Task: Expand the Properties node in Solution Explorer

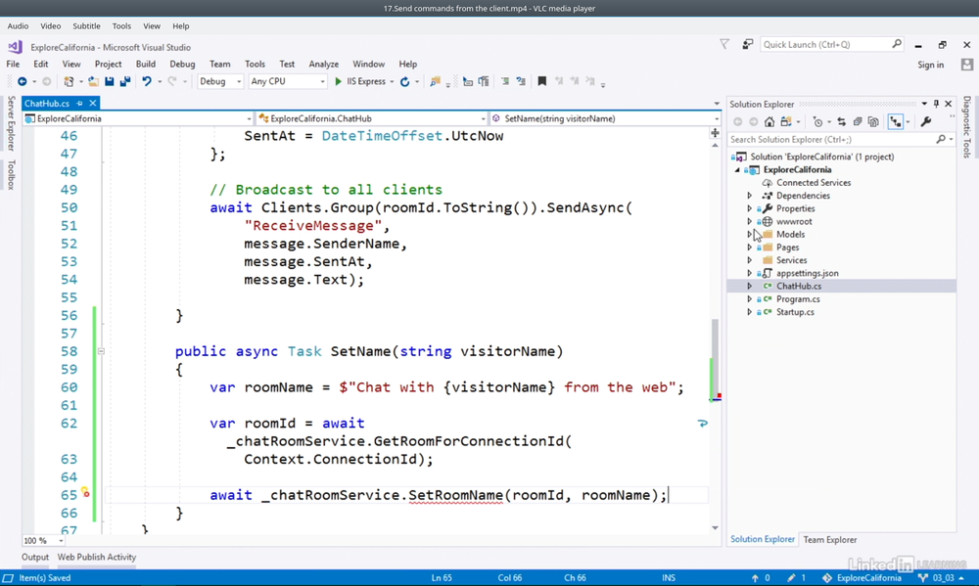Action: point(749,208)
